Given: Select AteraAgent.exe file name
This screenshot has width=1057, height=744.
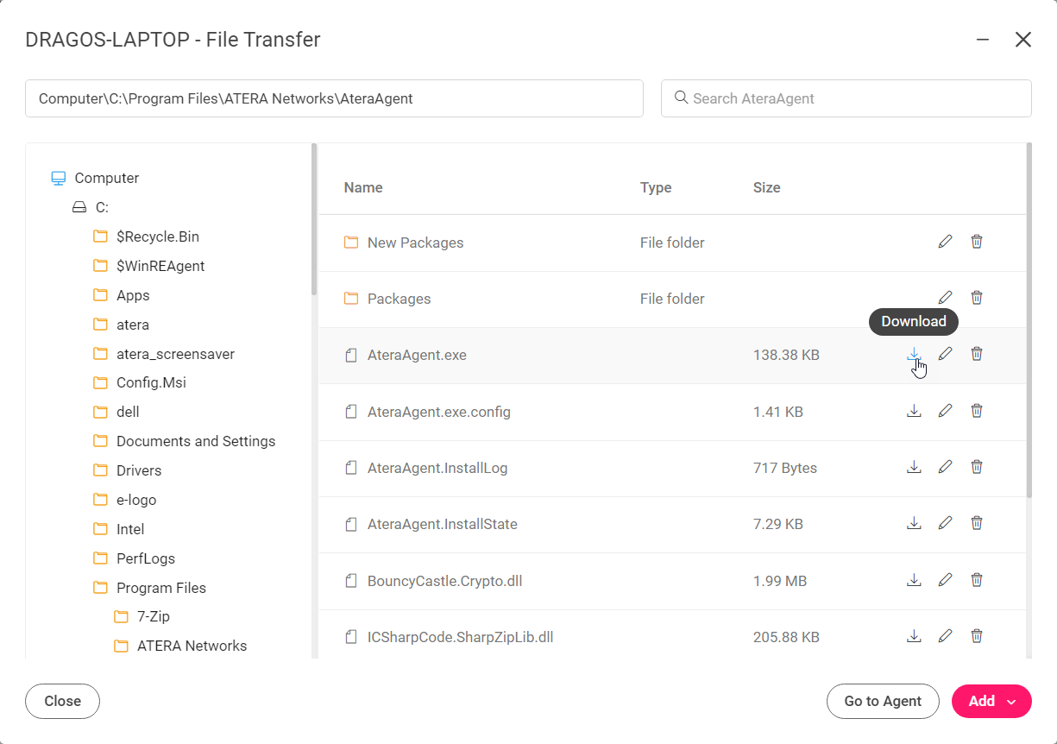Looking at the screenshot, I should tap(417, 355).
